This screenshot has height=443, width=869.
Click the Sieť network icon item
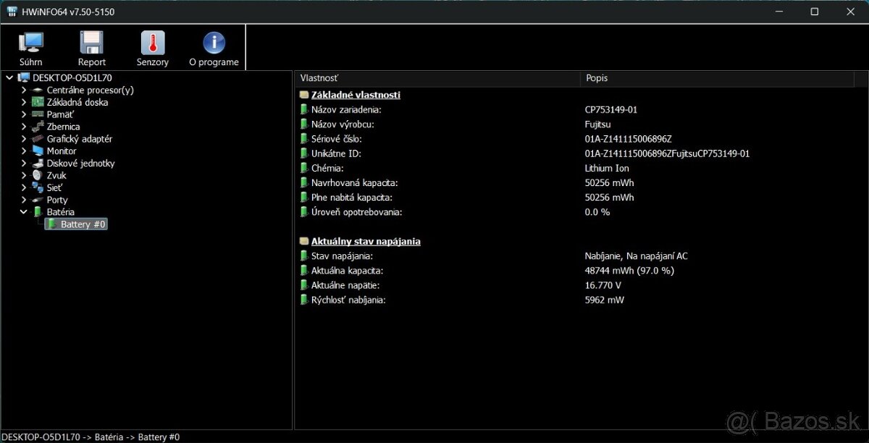click(x=38, y=187)
